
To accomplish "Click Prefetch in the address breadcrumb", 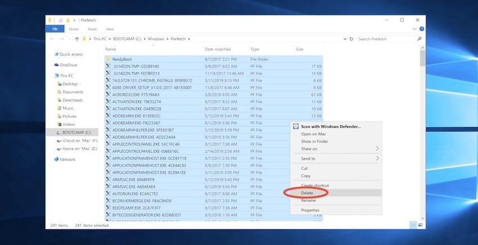I will (x=178, y=39).
